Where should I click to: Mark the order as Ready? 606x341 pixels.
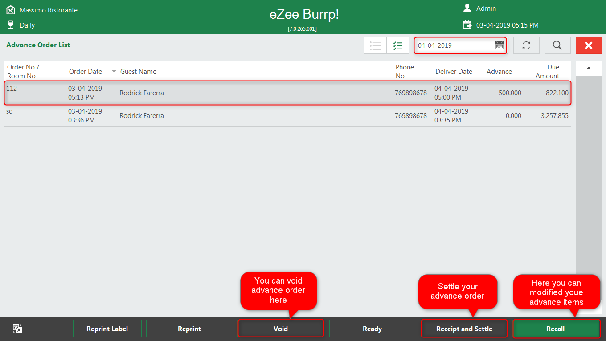(x=372, y=329)
